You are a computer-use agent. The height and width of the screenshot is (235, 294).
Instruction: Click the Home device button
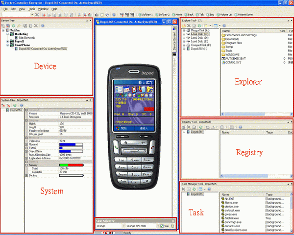tap(177, 14)
